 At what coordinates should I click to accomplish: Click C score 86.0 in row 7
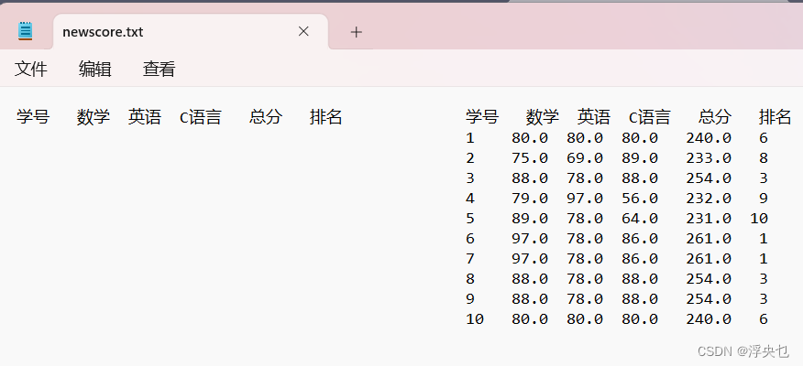pos(640,259)
